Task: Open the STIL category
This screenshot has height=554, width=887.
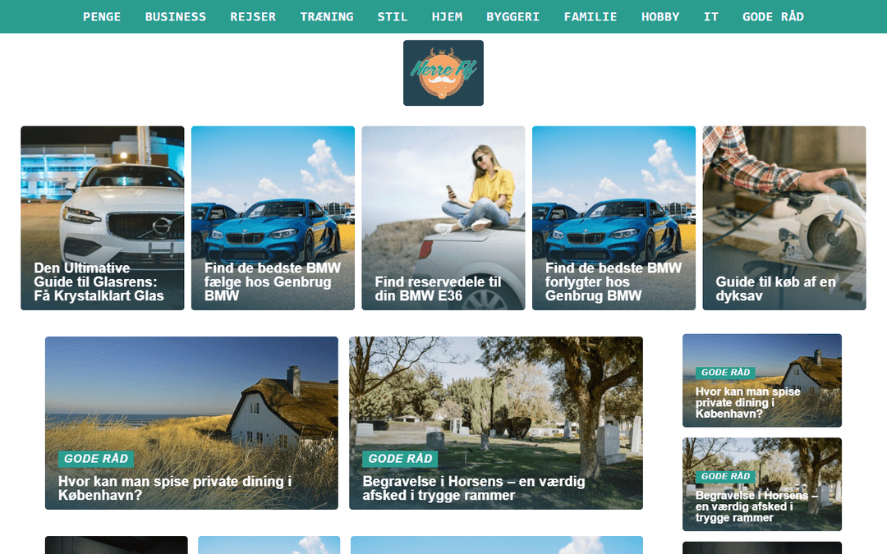Action: (x=393, y=17)
